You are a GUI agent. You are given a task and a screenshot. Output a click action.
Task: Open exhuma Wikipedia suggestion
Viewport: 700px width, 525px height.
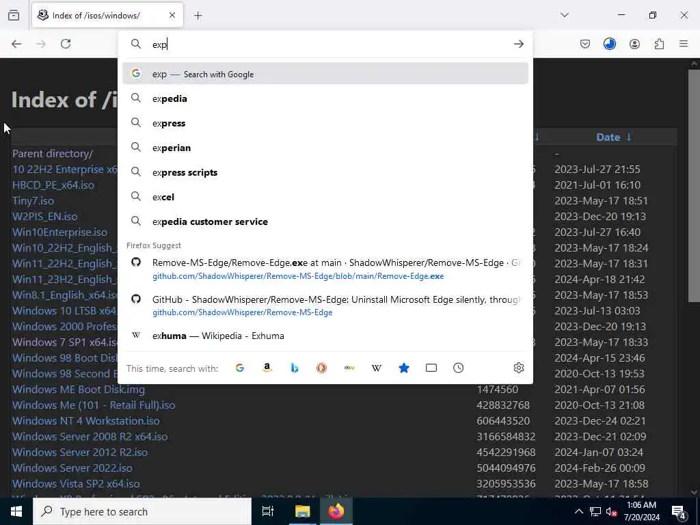(x=325, y=335)
